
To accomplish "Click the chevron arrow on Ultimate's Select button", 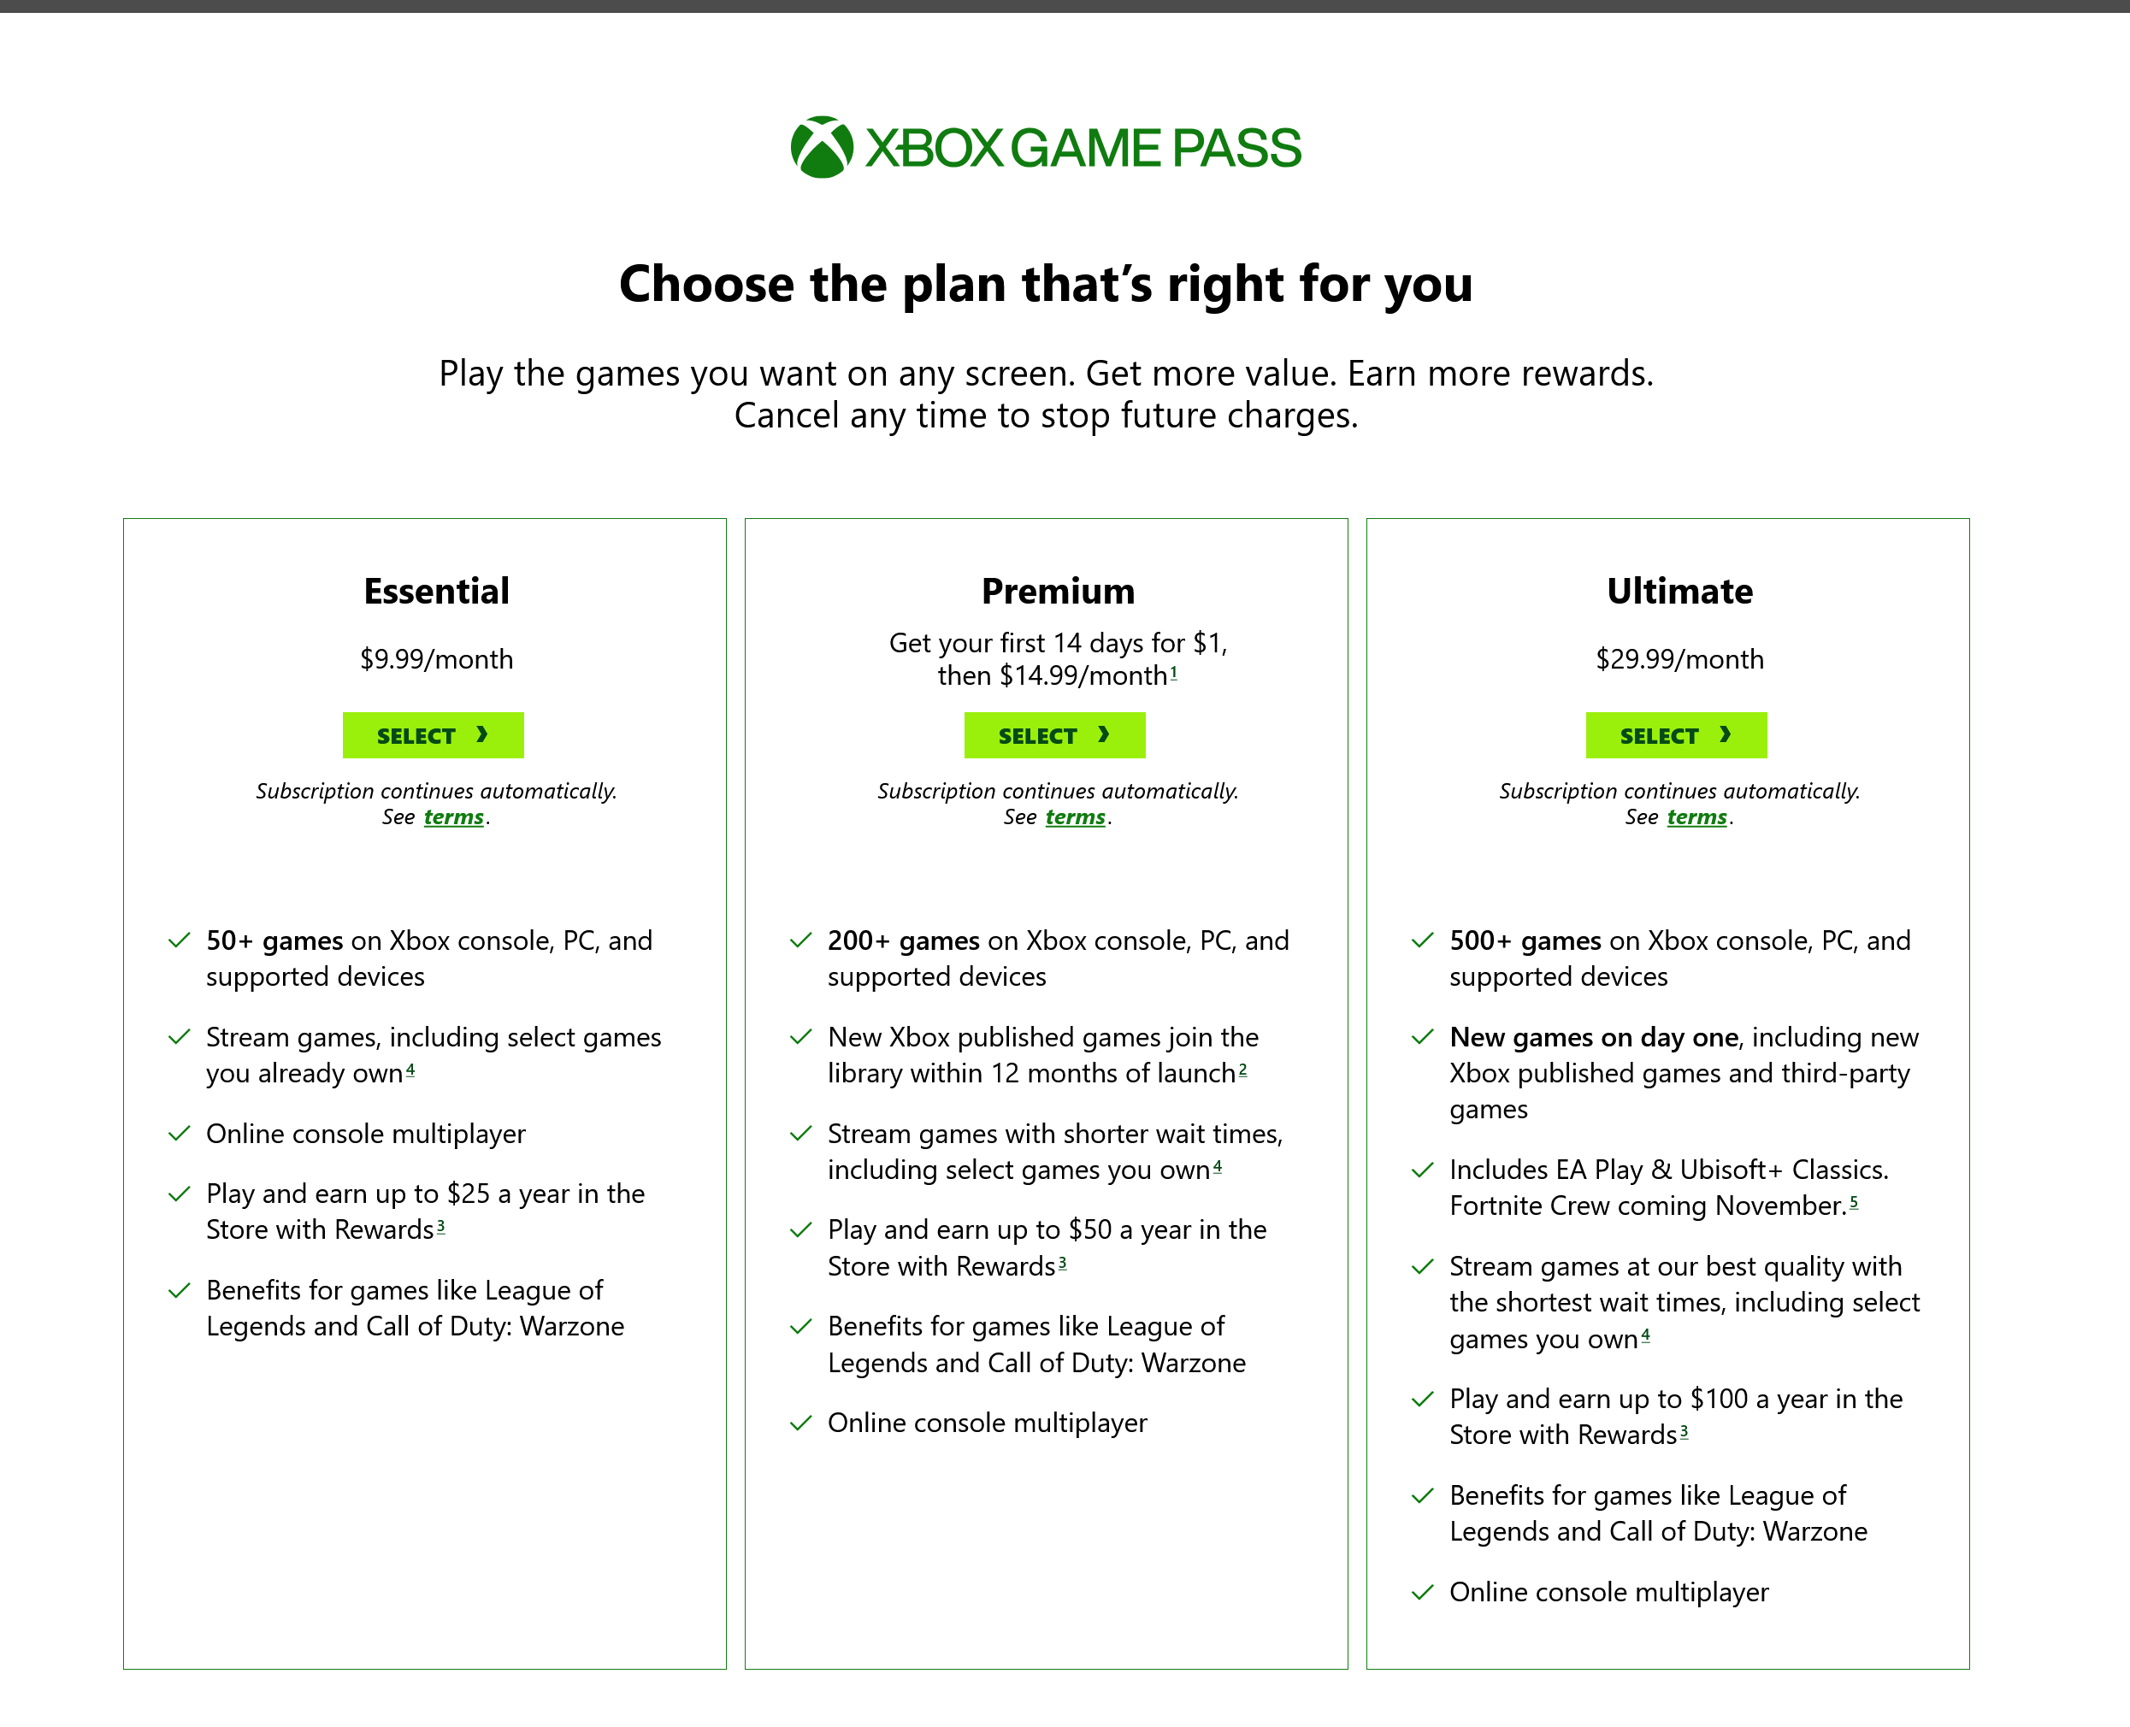I will (1727, 735).
